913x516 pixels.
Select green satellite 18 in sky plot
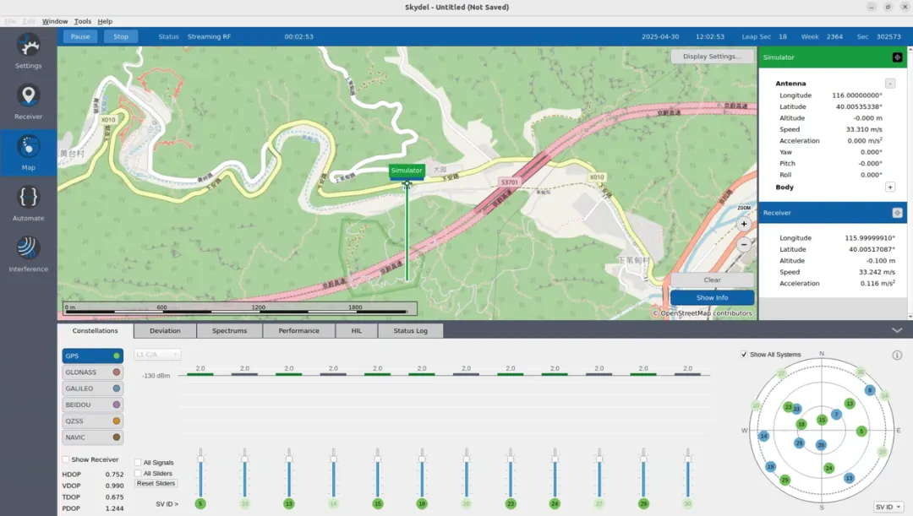pyautogui.click(x=801, y=424)
